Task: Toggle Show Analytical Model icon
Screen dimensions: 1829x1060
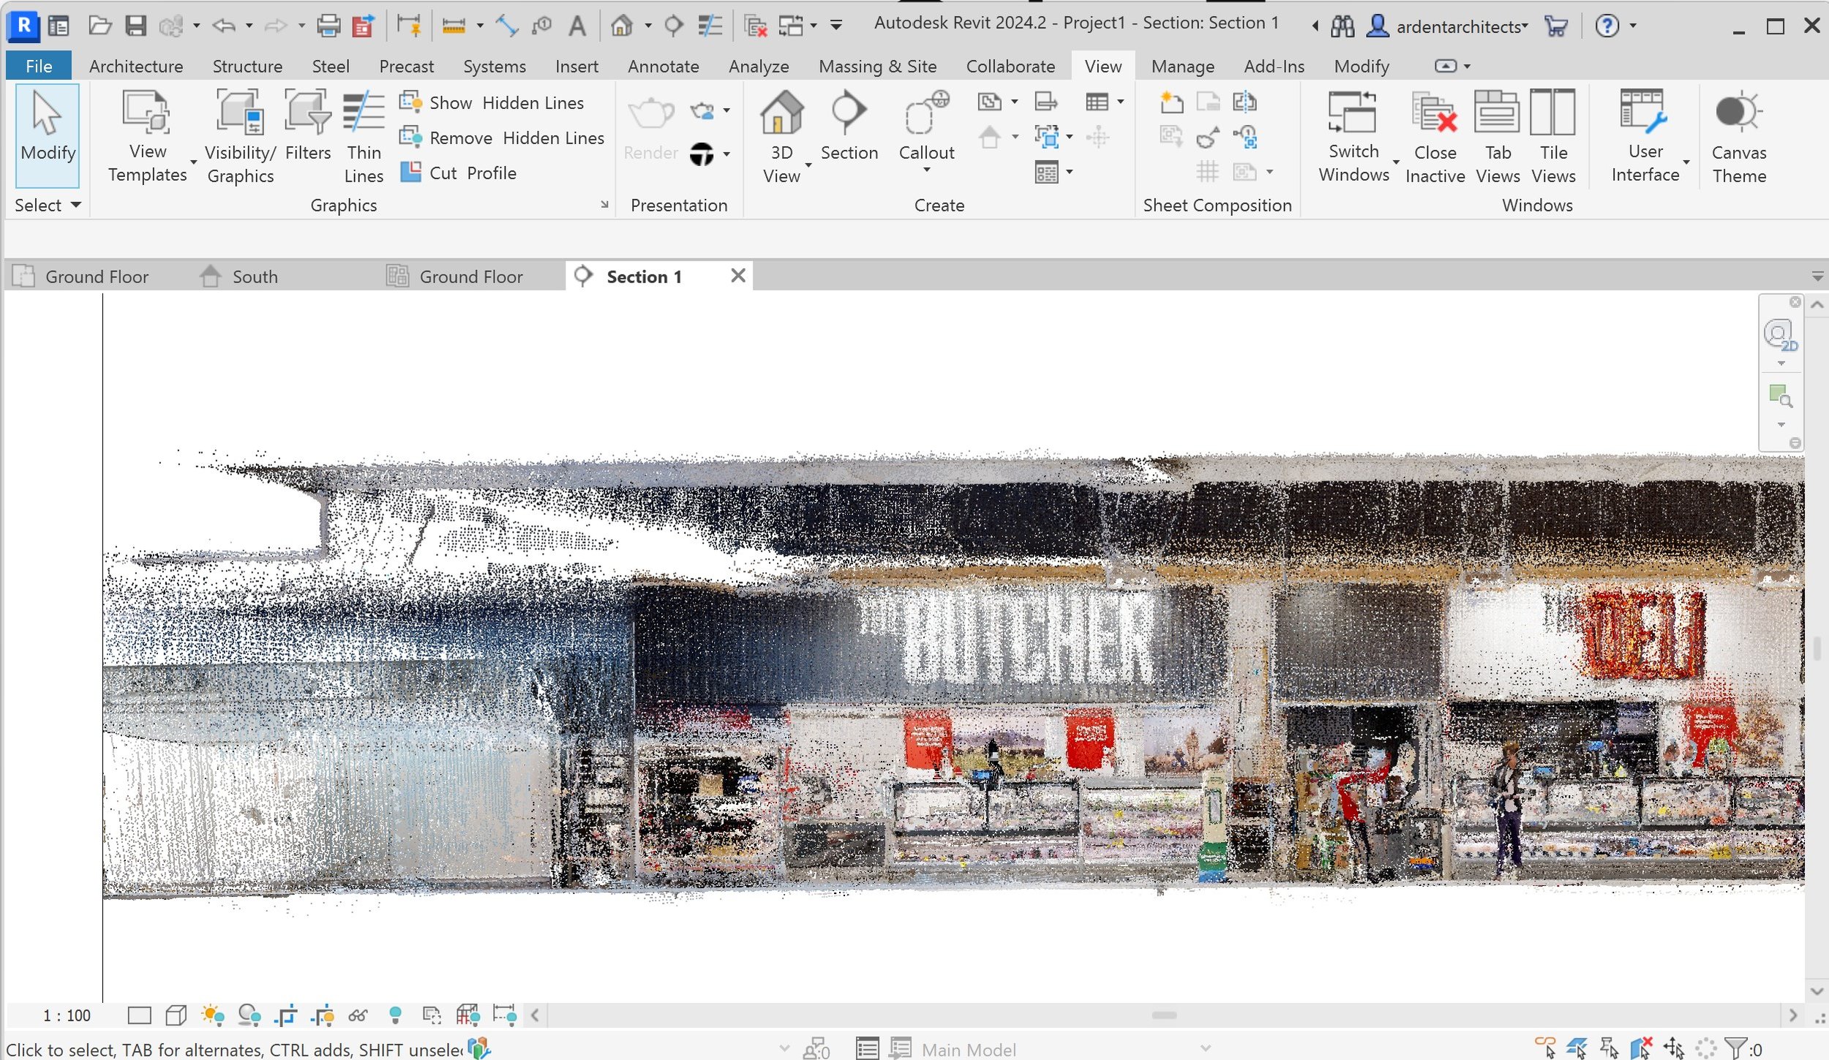Action: pos(468,1015)
